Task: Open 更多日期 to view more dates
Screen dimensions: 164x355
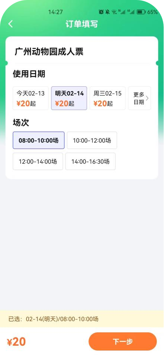Action: pos(139,98)
